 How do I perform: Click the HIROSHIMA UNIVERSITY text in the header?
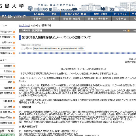(x=13, y=16)
